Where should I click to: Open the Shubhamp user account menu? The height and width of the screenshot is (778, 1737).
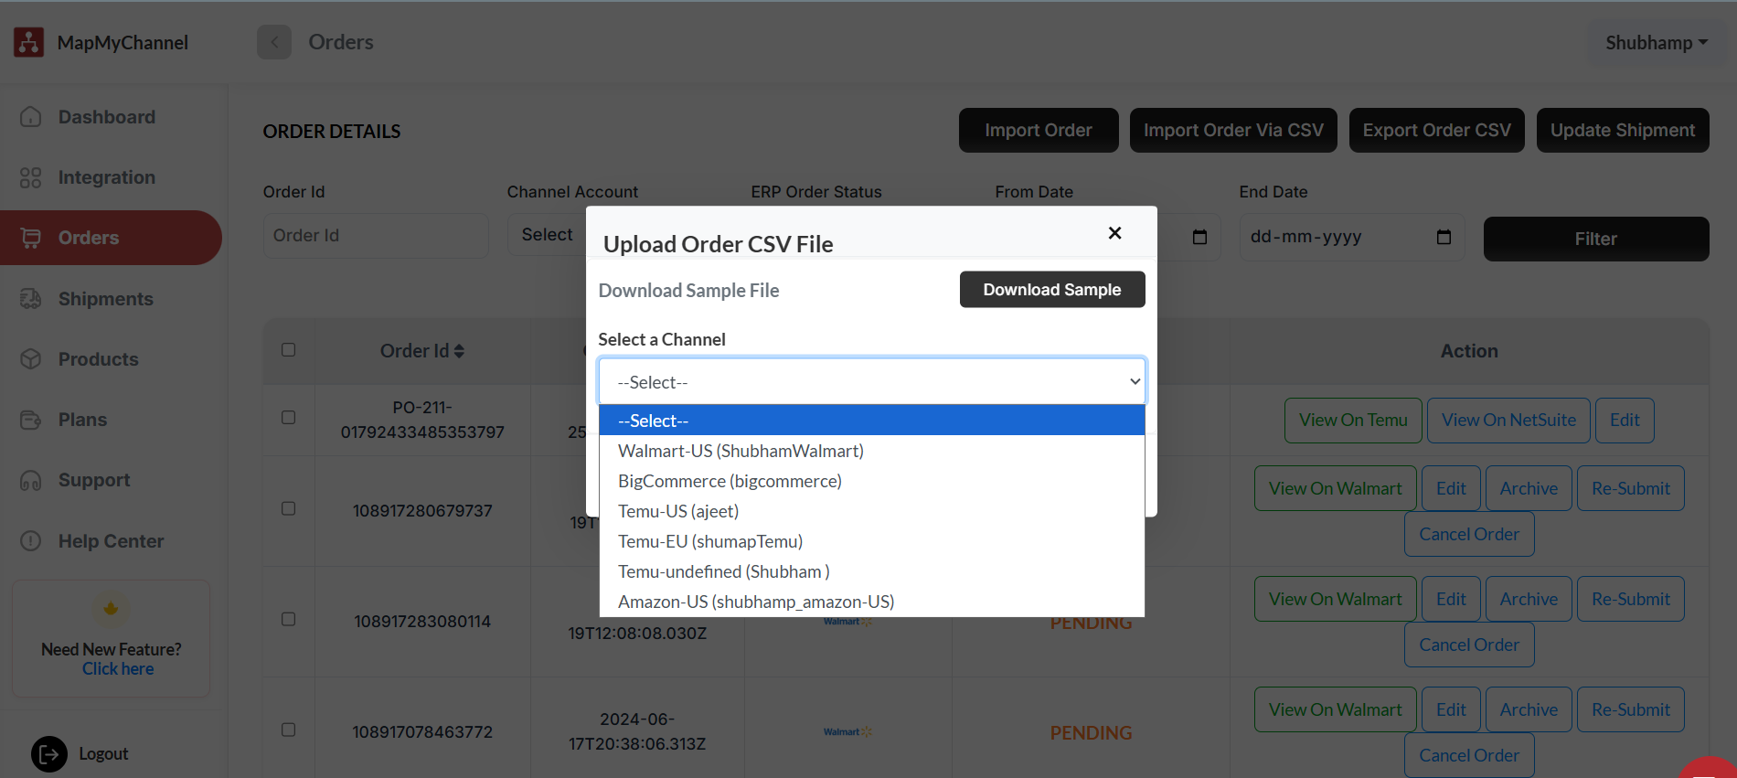[1656, 43]
